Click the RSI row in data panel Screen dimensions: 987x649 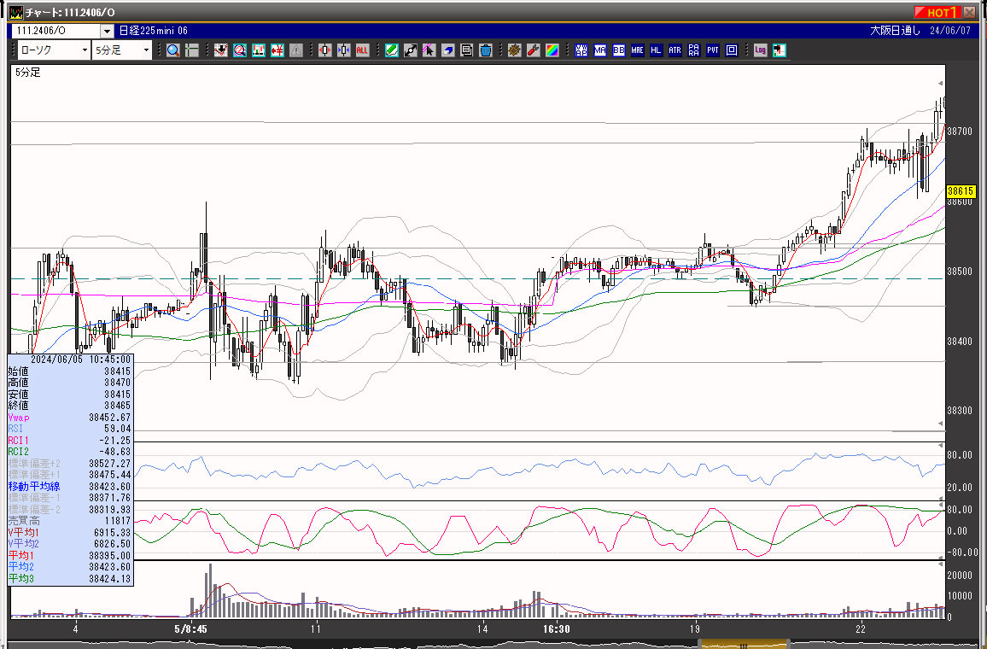[70, 429]
